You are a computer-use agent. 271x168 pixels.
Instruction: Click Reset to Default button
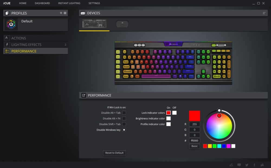pyautogui.click(x=114, y=153)
